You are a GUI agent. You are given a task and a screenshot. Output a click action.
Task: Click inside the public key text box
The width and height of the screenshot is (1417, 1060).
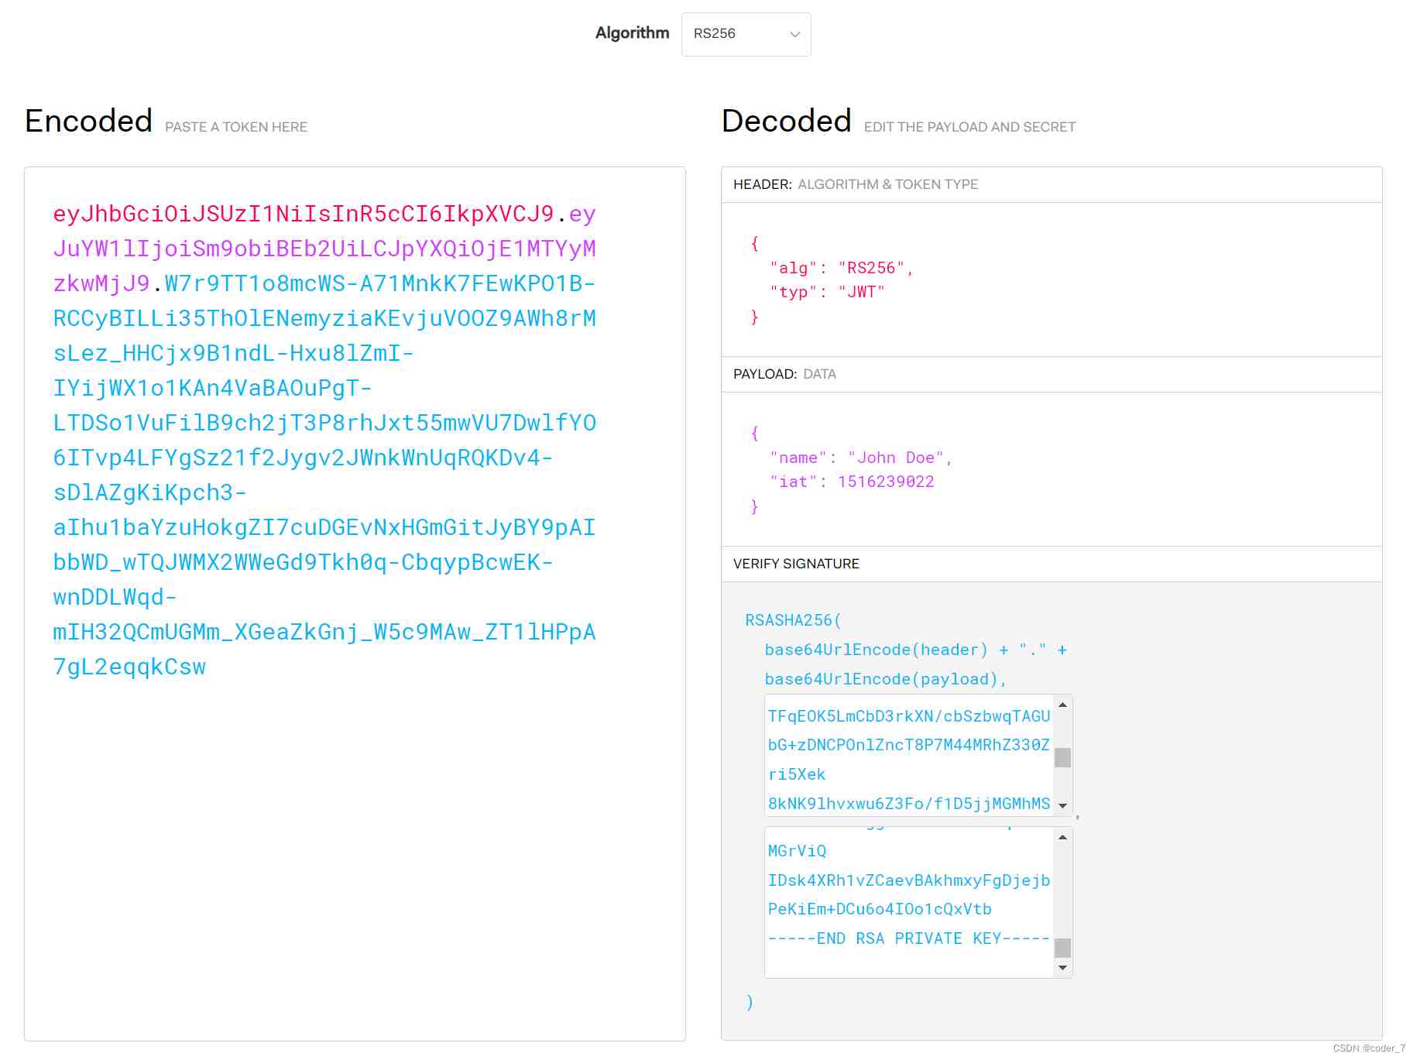909,755
